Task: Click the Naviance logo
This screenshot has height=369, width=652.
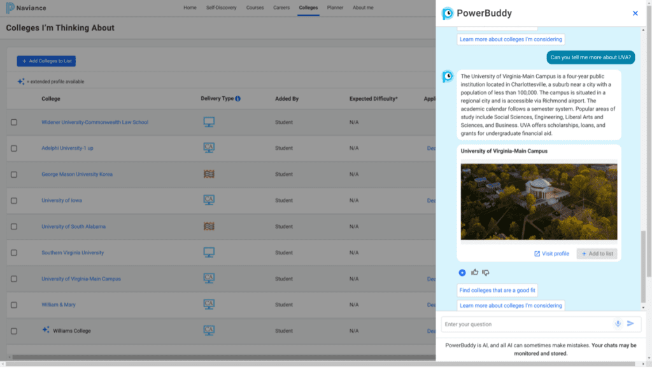Action: [25, 8]
